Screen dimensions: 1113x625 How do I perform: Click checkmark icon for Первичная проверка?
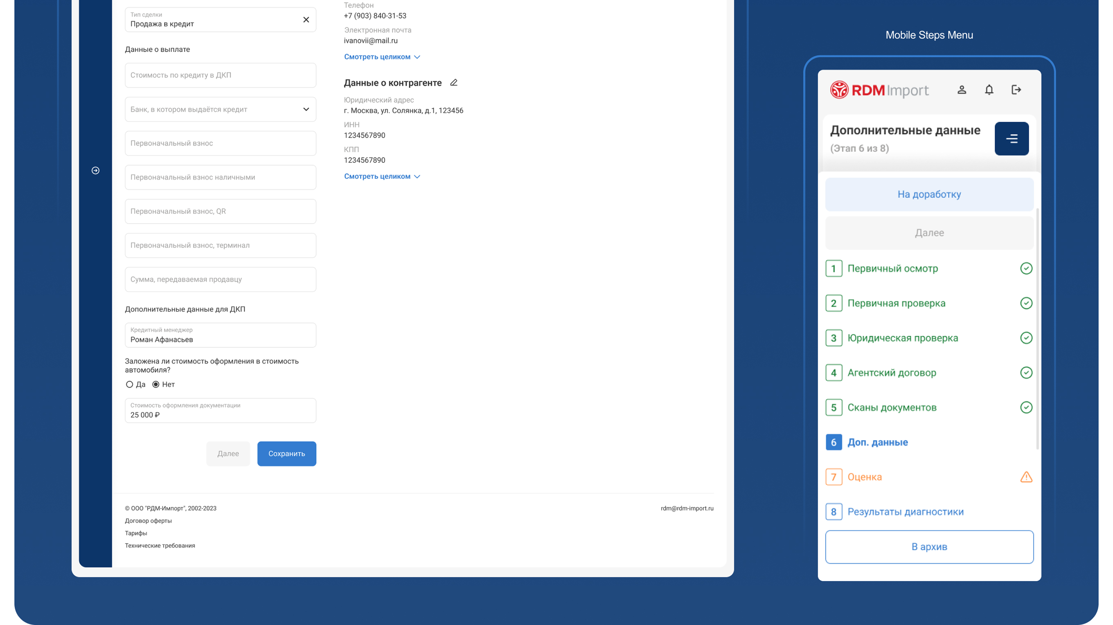[1026, 303]
